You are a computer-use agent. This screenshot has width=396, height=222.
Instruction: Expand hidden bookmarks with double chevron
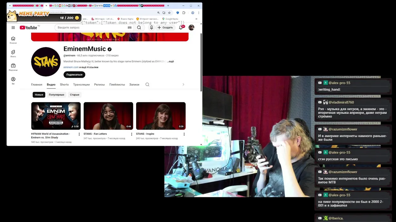click(196, 19)
